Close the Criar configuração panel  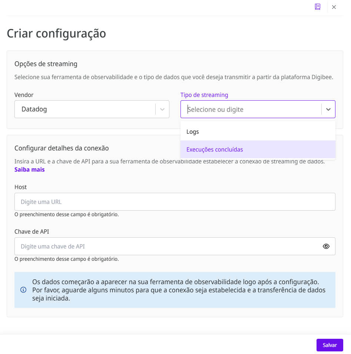[334, 7]
